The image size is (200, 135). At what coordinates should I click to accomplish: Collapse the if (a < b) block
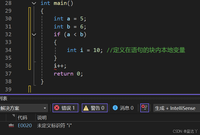pos(34,34)
